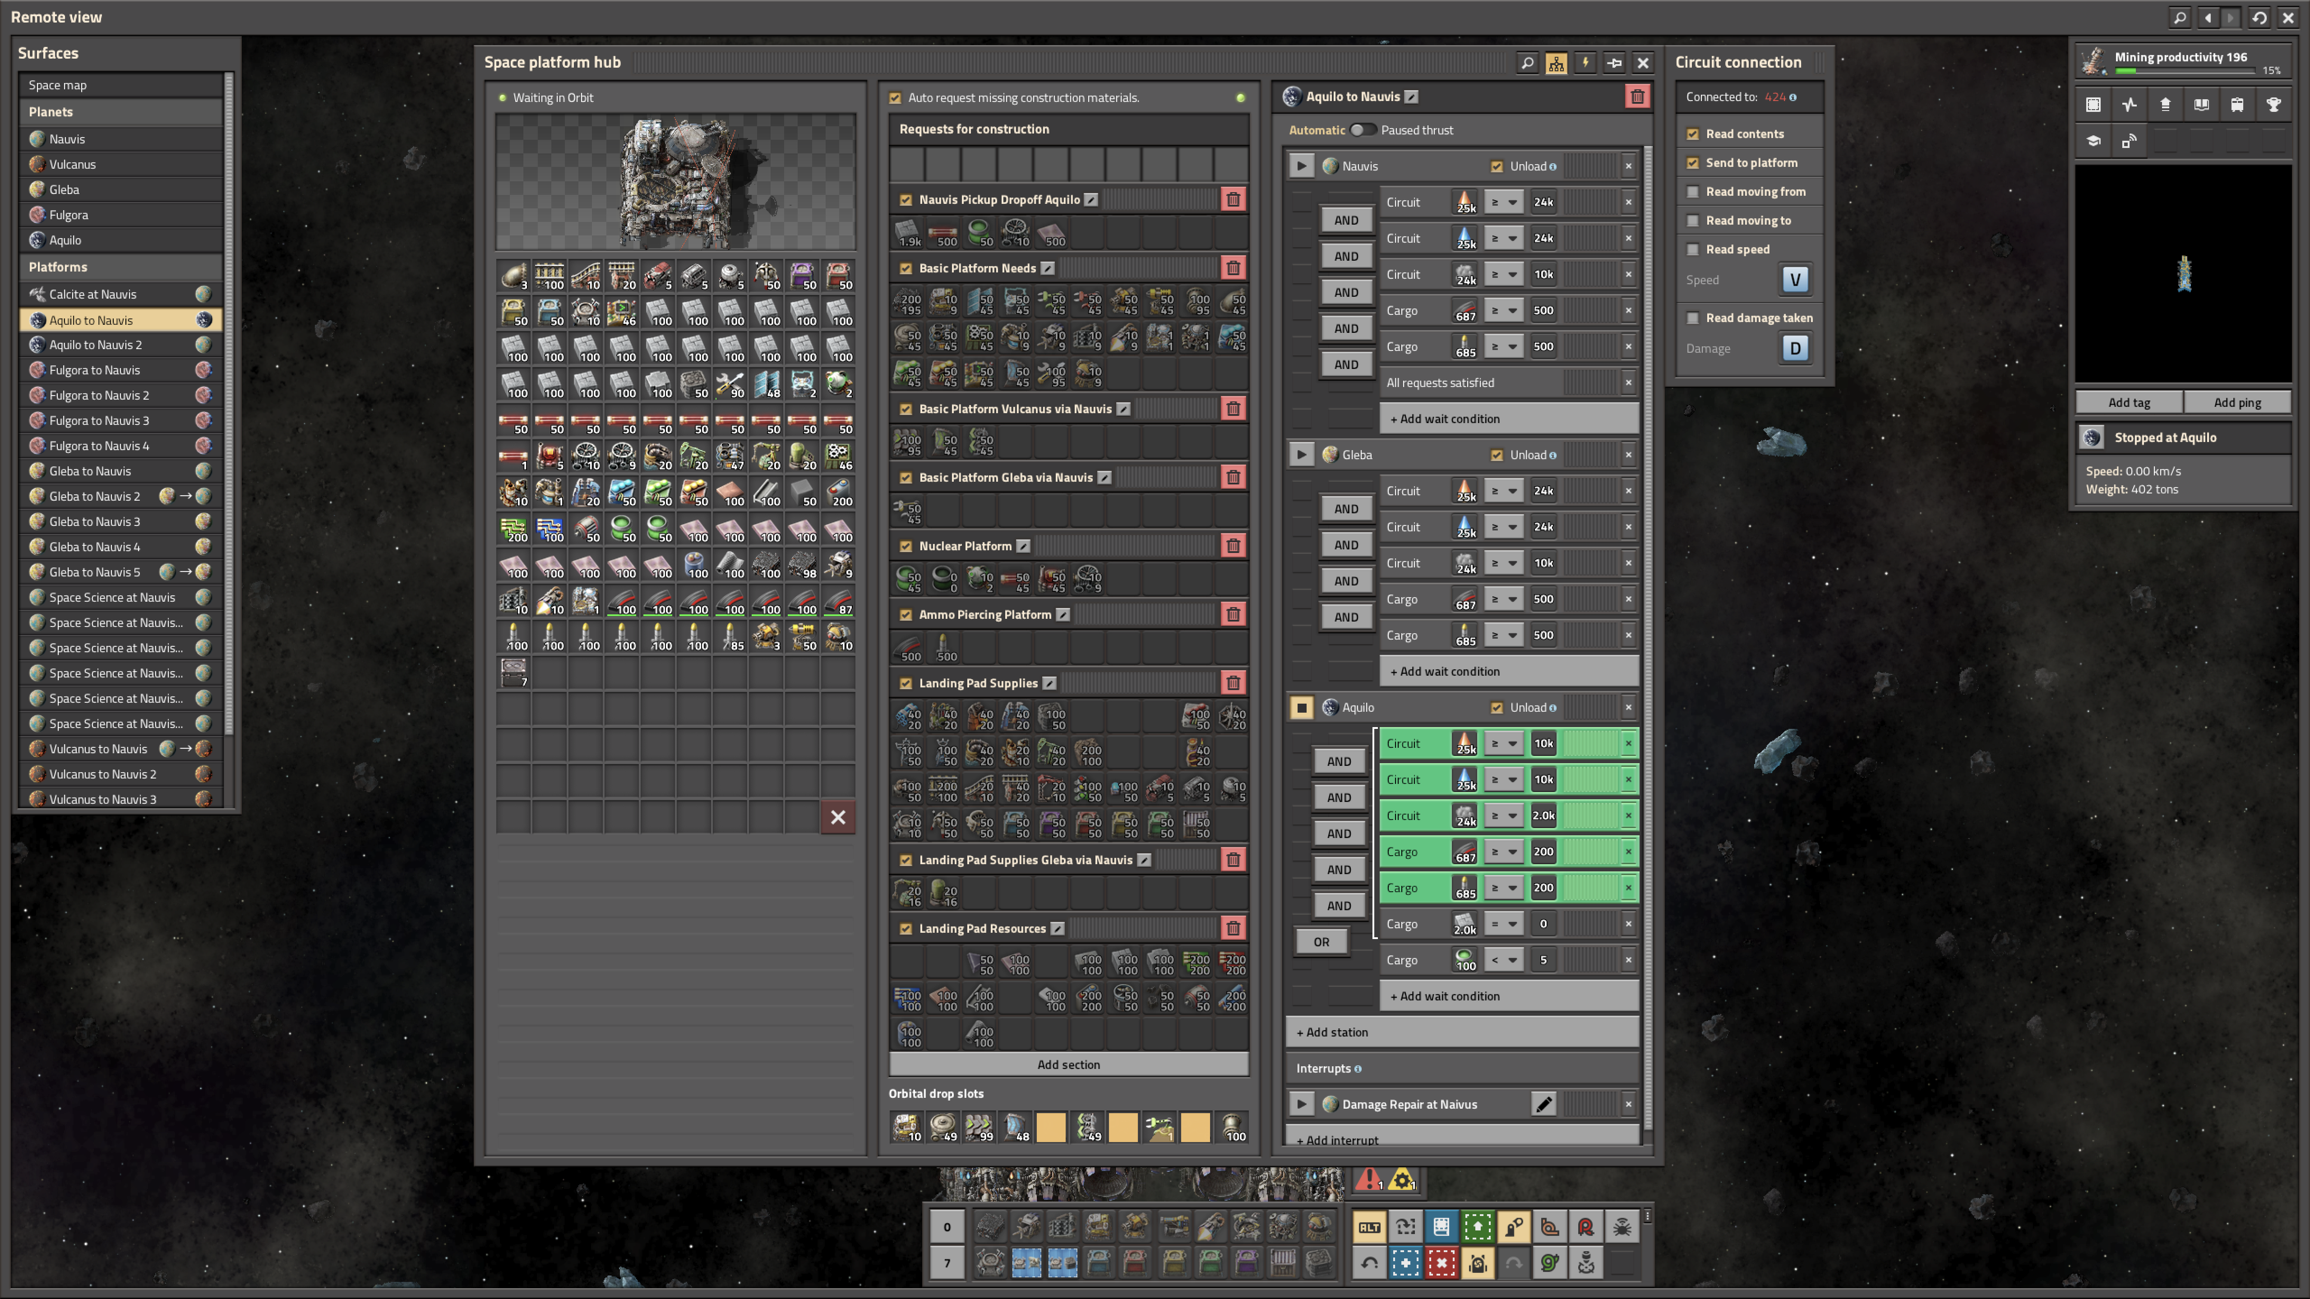Image resolution: width=2310 pixels, height=1299 pixels.
Task: Click Add station in the schedule
Action: pyautogui.click(x=1463, y=1033)
